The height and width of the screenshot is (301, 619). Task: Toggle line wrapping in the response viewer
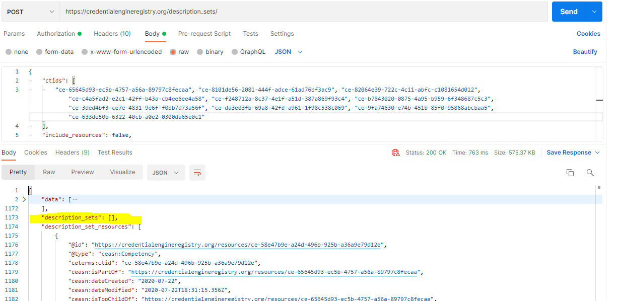tap(197, 172)
